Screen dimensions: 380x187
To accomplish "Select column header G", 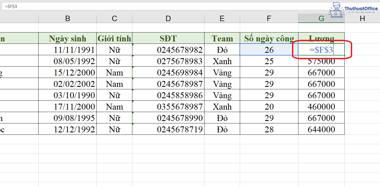I will coord(321,18).
